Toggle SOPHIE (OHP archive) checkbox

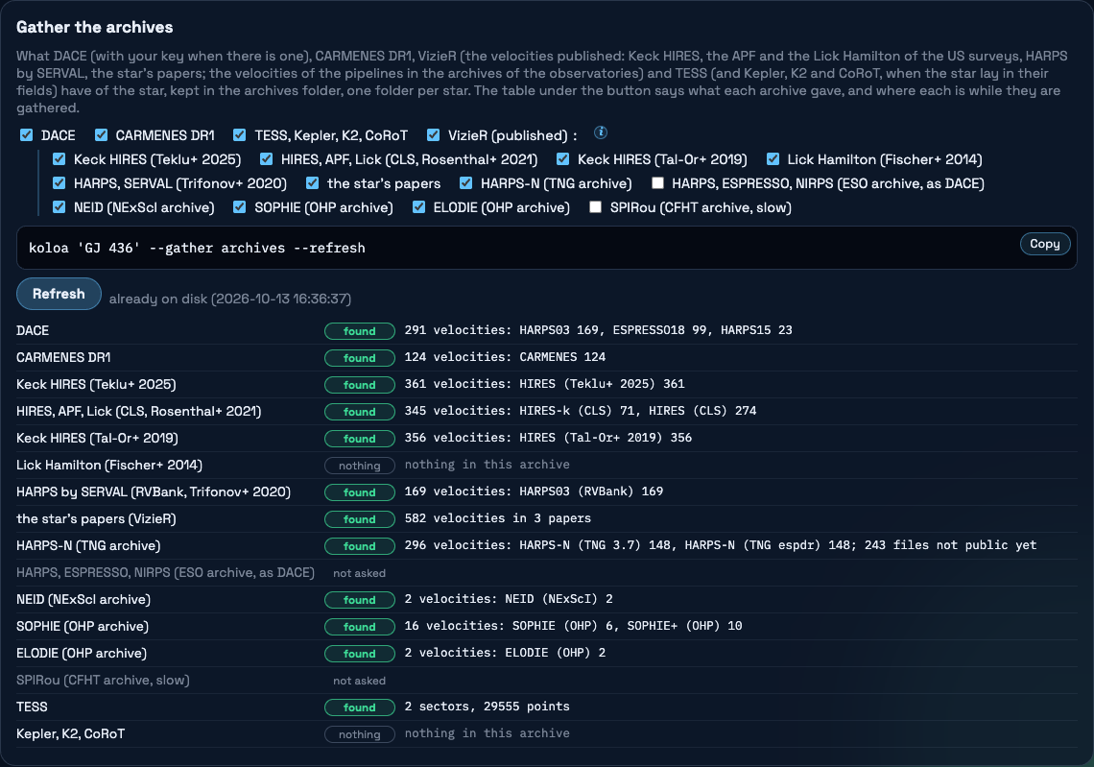pyautogui.click(x=239, y=207)
